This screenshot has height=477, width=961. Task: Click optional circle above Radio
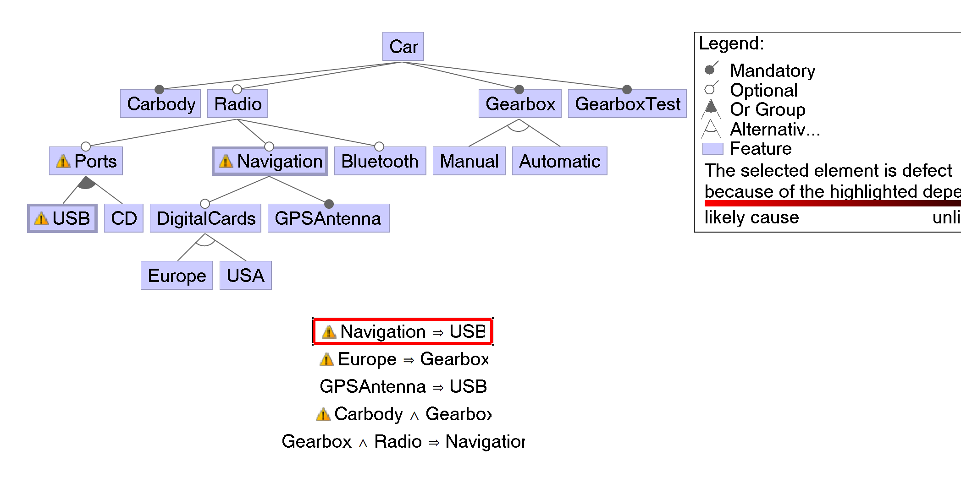[237, 89]
